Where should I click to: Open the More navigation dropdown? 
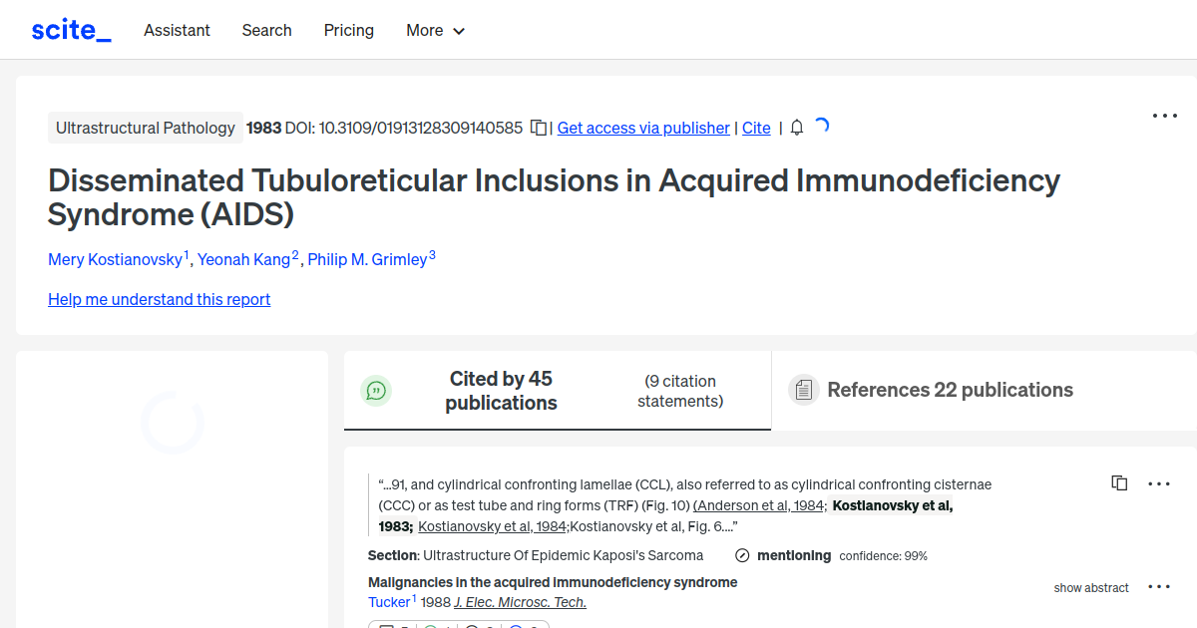click(435, 30)
